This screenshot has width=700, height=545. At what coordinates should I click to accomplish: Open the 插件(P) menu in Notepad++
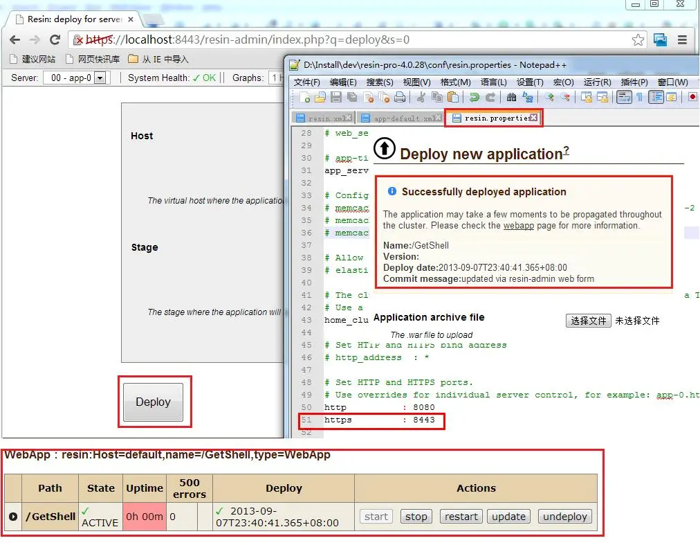coord(634,82)
